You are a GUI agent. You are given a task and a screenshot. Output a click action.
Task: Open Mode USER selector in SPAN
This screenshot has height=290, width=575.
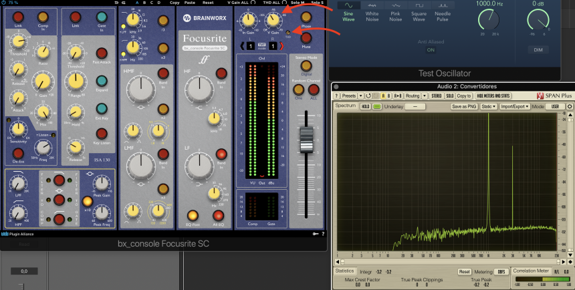[555, 106]
